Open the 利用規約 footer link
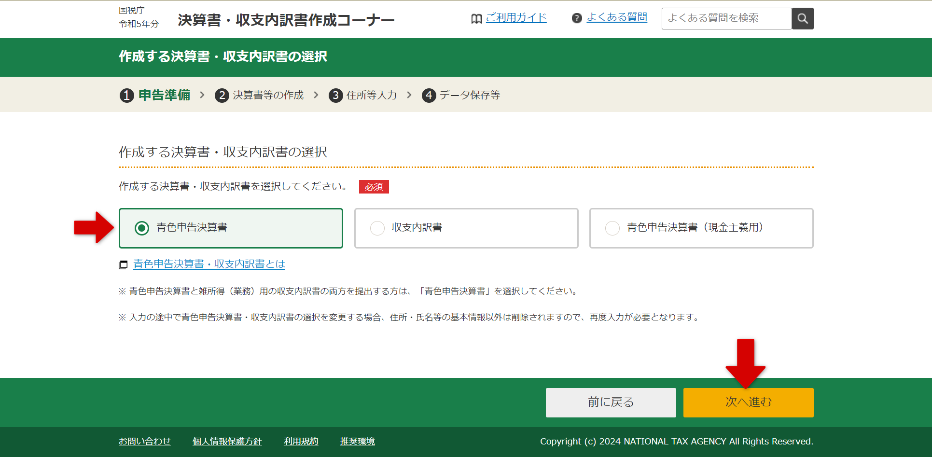Screen dimensions: 932x457 tap(301, 441)
